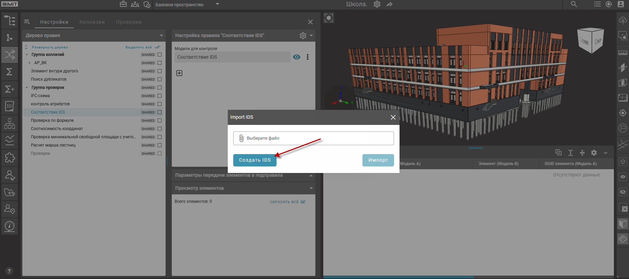Select the collisions shuffle-arrows tool
The height and width of the screenshot is (279, 629).
[10, 55]
